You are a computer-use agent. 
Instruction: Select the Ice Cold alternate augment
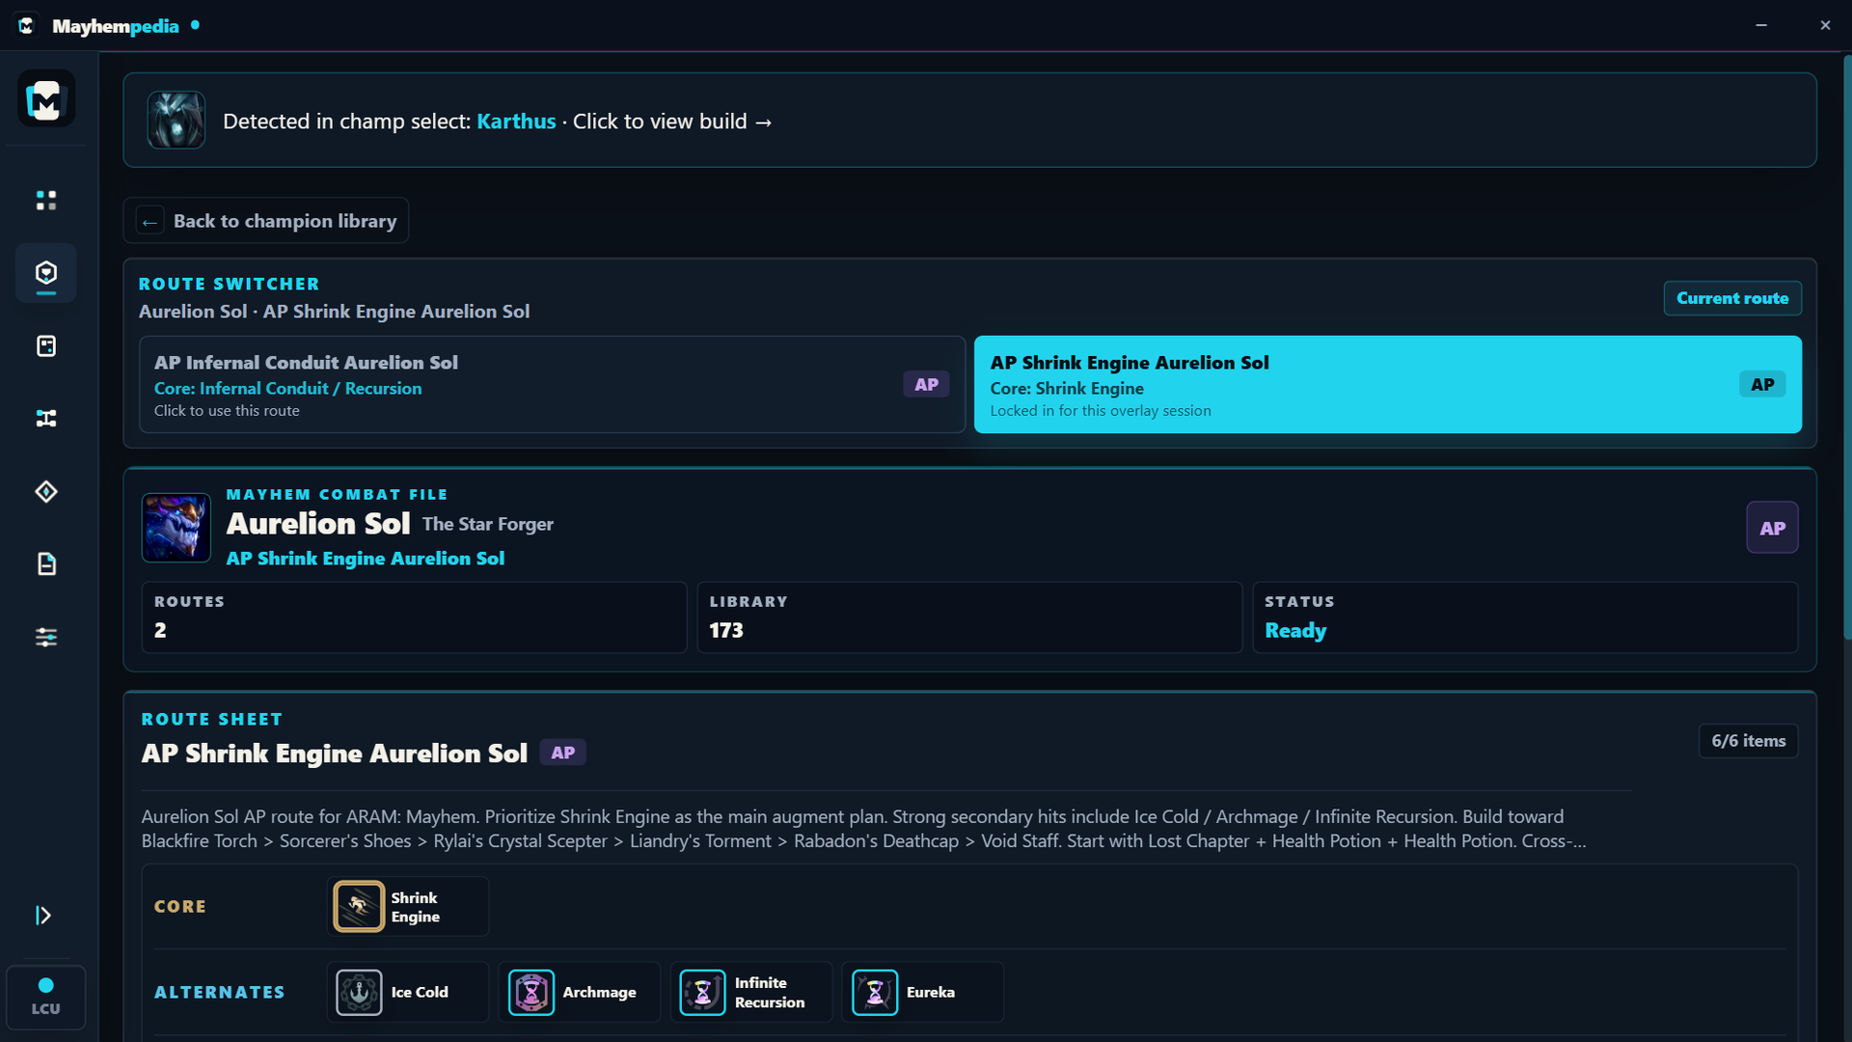pyautogui.click(x=408, y=992)
